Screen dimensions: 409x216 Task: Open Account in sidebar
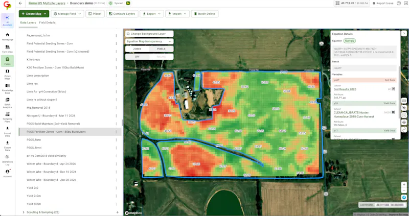pos(7,173)
